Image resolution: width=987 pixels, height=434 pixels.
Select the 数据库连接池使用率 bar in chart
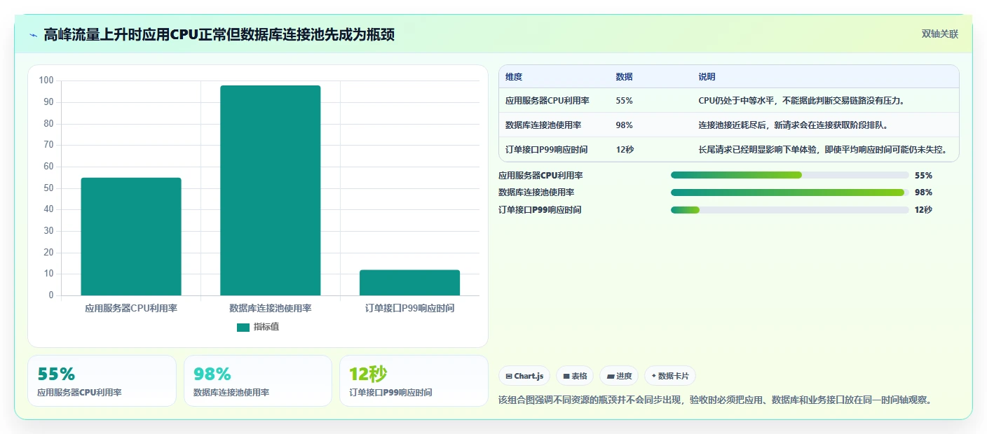(271, 190)
